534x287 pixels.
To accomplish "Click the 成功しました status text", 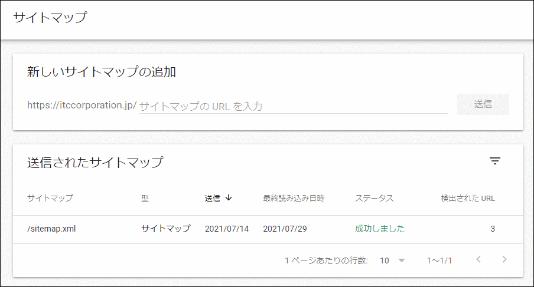I will click(x=380, y=229).
